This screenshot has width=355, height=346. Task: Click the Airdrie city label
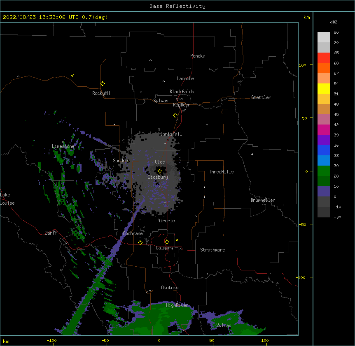(x=166, y=221)
